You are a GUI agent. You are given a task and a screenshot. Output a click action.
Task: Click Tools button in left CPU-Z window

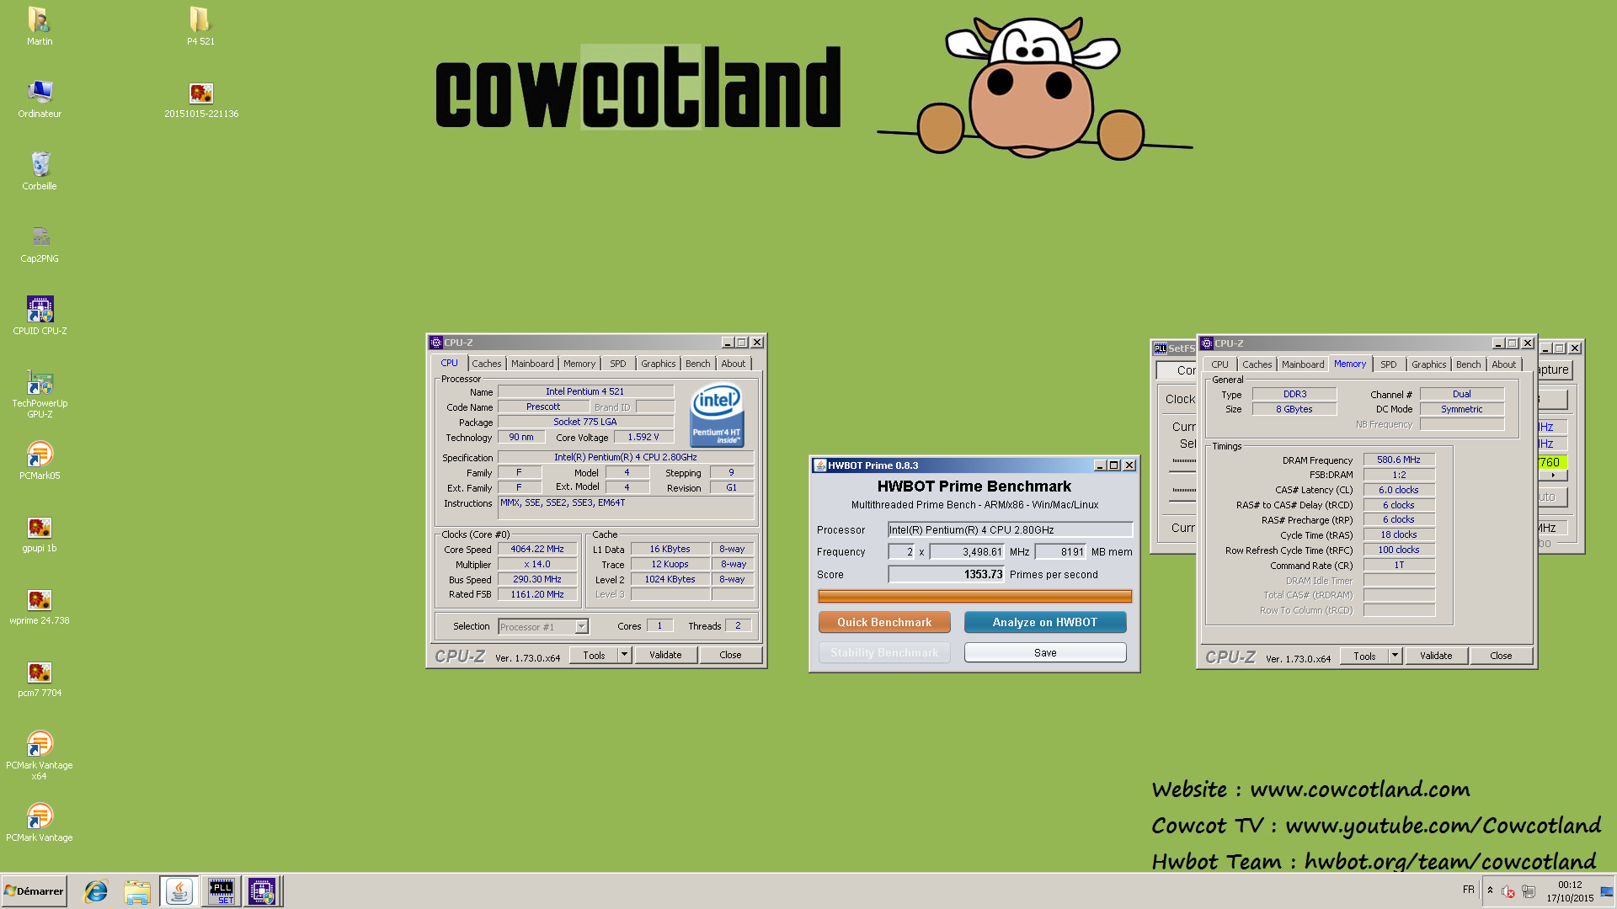coord(594,655)
